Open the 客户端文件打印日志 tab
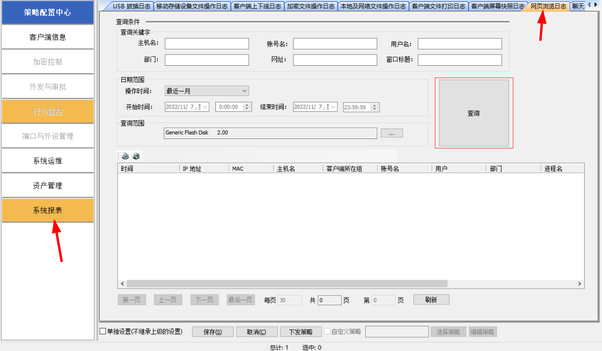This screenshot has width=602, height=351. (x=438, y=6)
